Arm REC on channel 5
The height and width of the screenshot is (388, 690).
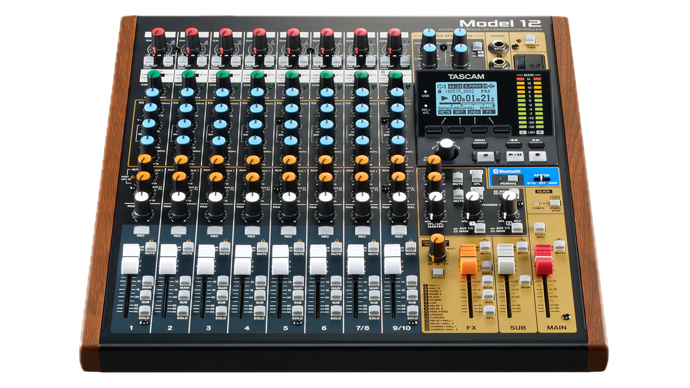pyautogui.click(x=288, y=230)
